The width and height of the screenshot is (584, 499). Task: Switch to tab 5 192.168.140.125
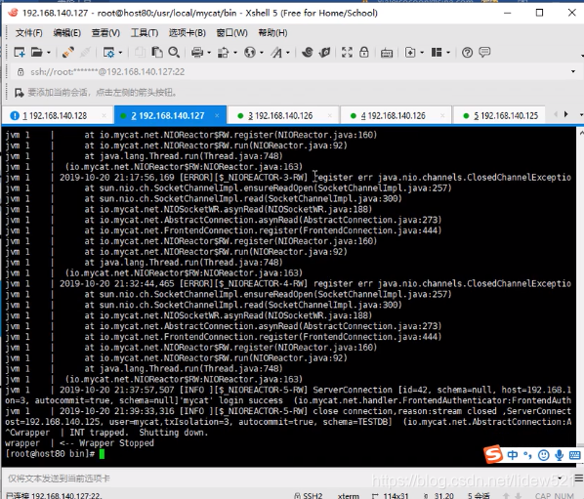click(499, 116)
